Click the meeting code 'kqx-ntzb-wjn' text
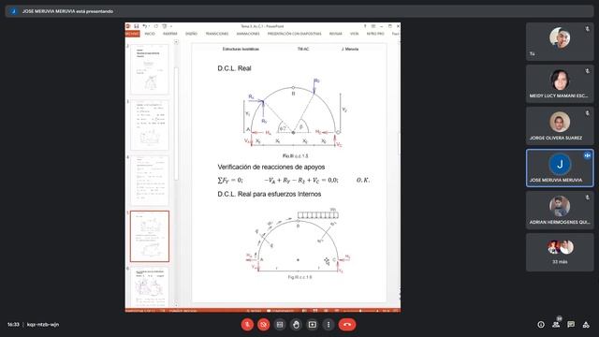 click(43, 325)
